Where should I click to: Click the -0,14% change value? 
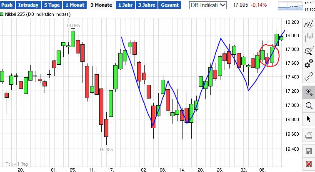tap(259, 5)
